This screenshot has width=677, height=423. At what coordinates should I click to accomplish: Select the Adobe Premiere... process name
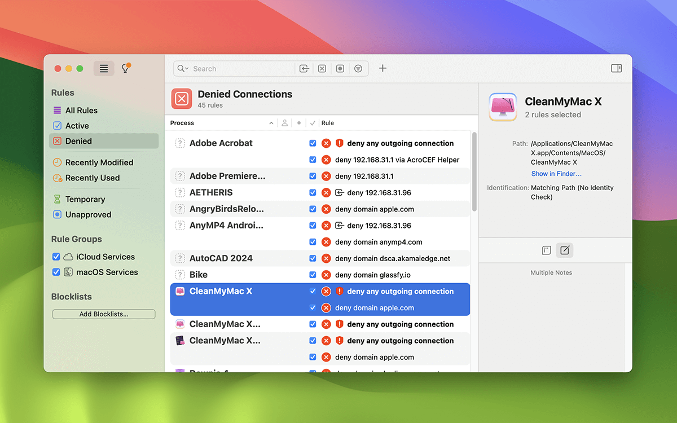[x=227, y=176]
